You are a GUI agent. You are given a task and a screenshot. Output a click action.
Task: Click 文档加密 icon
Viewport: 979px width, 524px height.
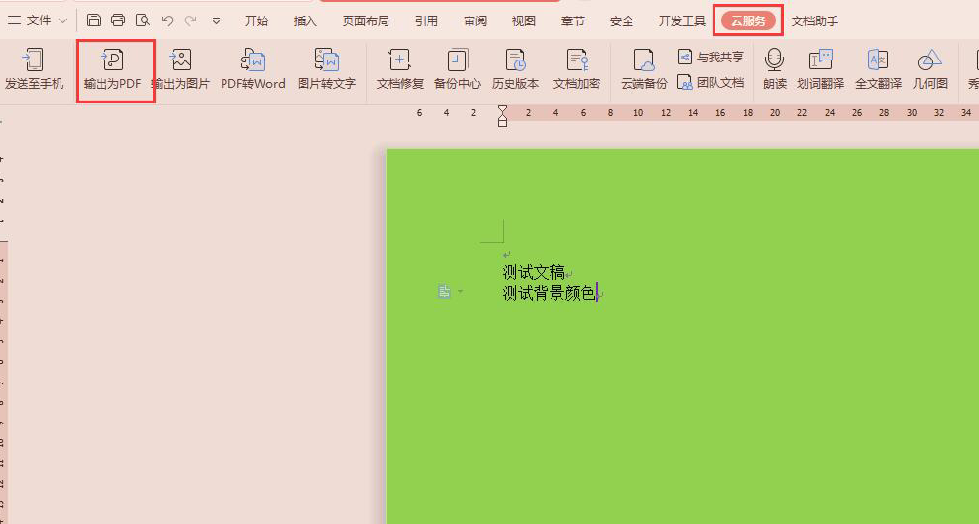click(x=576, y=69)
